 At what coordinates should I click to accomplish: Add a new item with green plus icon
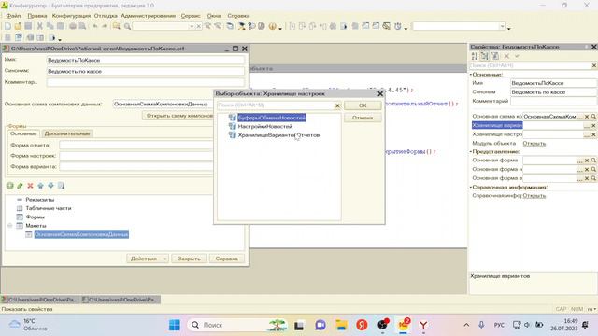coord(9,186)
